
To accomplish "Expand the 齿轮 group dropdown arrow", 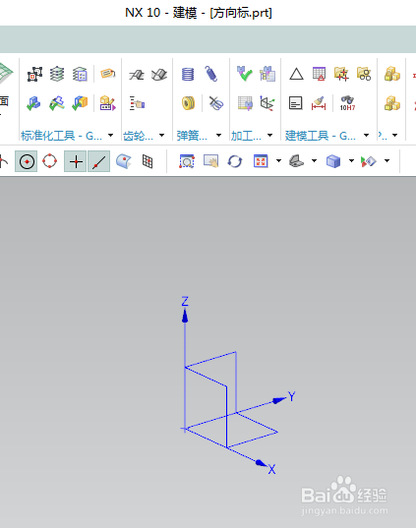I will tap(161, 136).
